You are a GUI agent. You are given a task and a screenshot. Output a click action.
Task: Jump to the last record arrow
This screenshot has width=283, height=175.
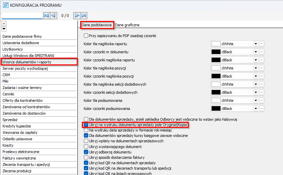84,16
